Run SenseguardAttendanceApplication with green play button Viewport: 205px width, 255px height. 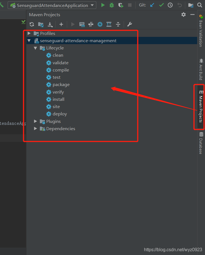tap(103, 5)
